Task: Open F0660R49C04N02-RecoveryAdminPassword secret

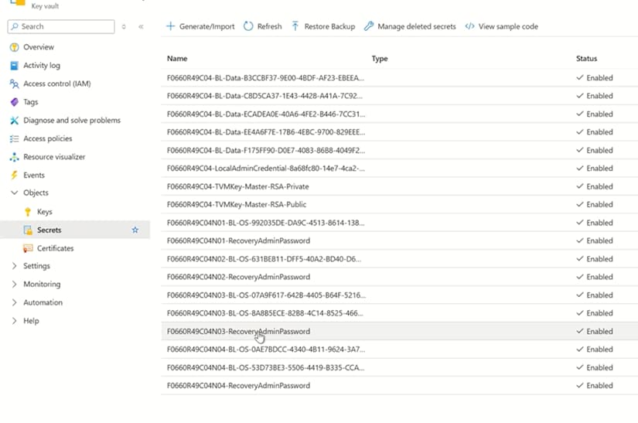Action: [x=238, y=277]
